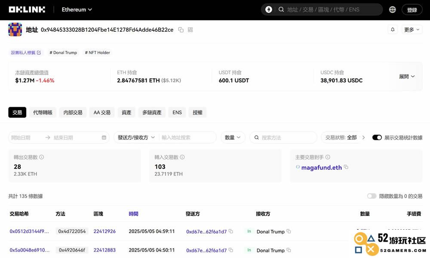Sort by the 時間 column header
430x258 pixels.
pyautogui.click(x=134, y=214)
